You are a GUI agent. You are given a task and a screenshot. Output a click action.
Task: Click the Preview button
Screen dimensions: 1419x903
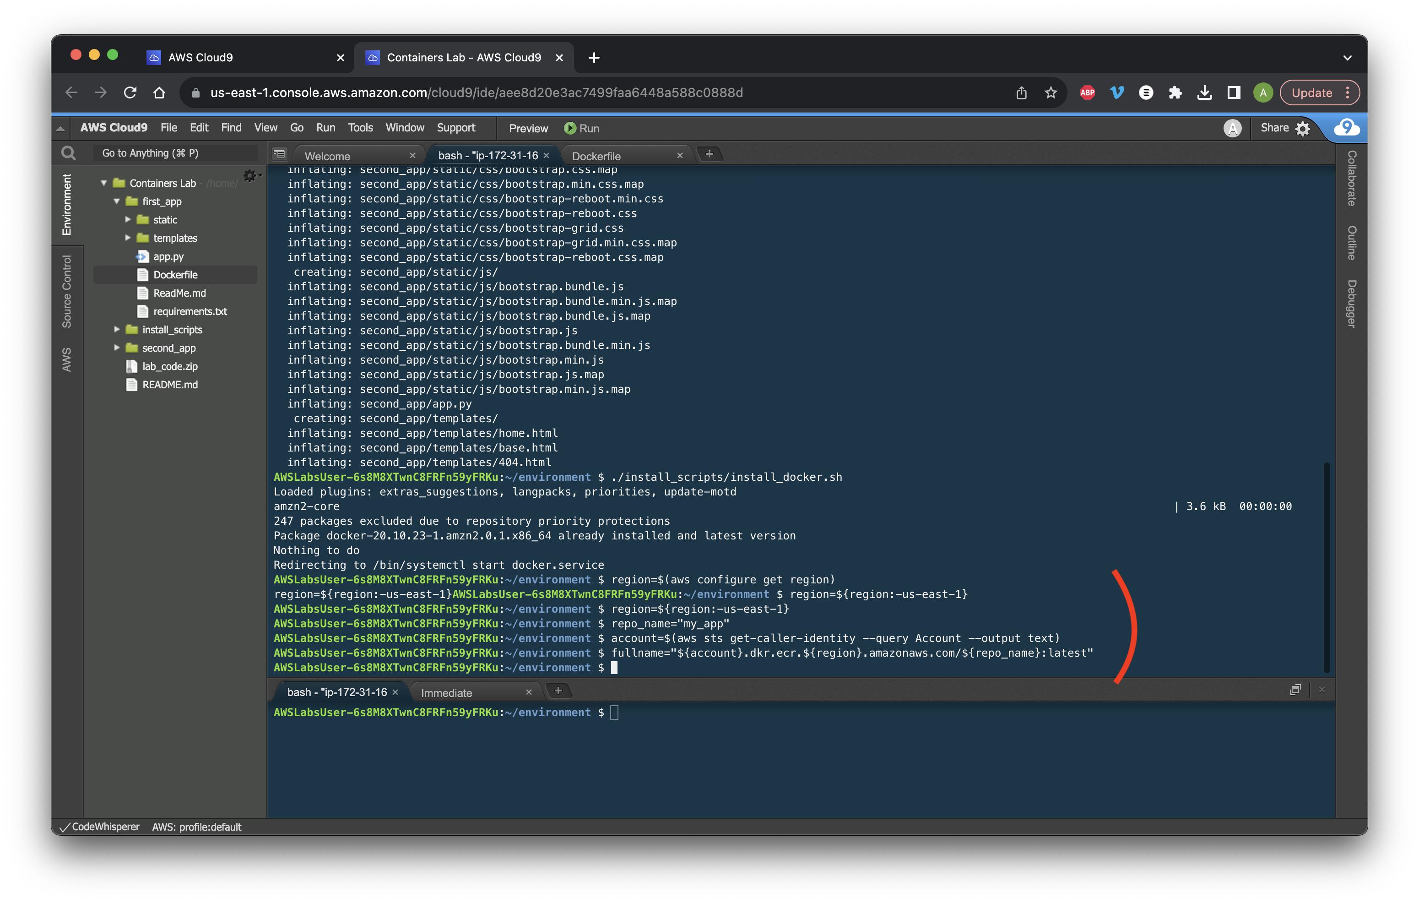528,129
